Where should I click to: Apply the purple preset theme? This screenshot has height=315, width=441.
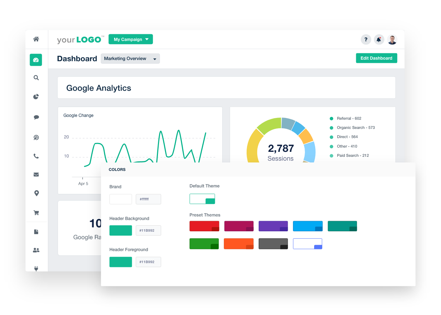click(x=273, y=226)
